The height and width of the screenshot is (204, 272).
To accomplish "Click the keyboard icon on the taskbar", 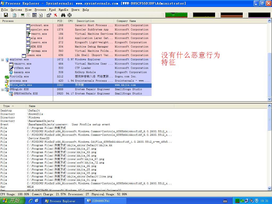I will [225, 201].
